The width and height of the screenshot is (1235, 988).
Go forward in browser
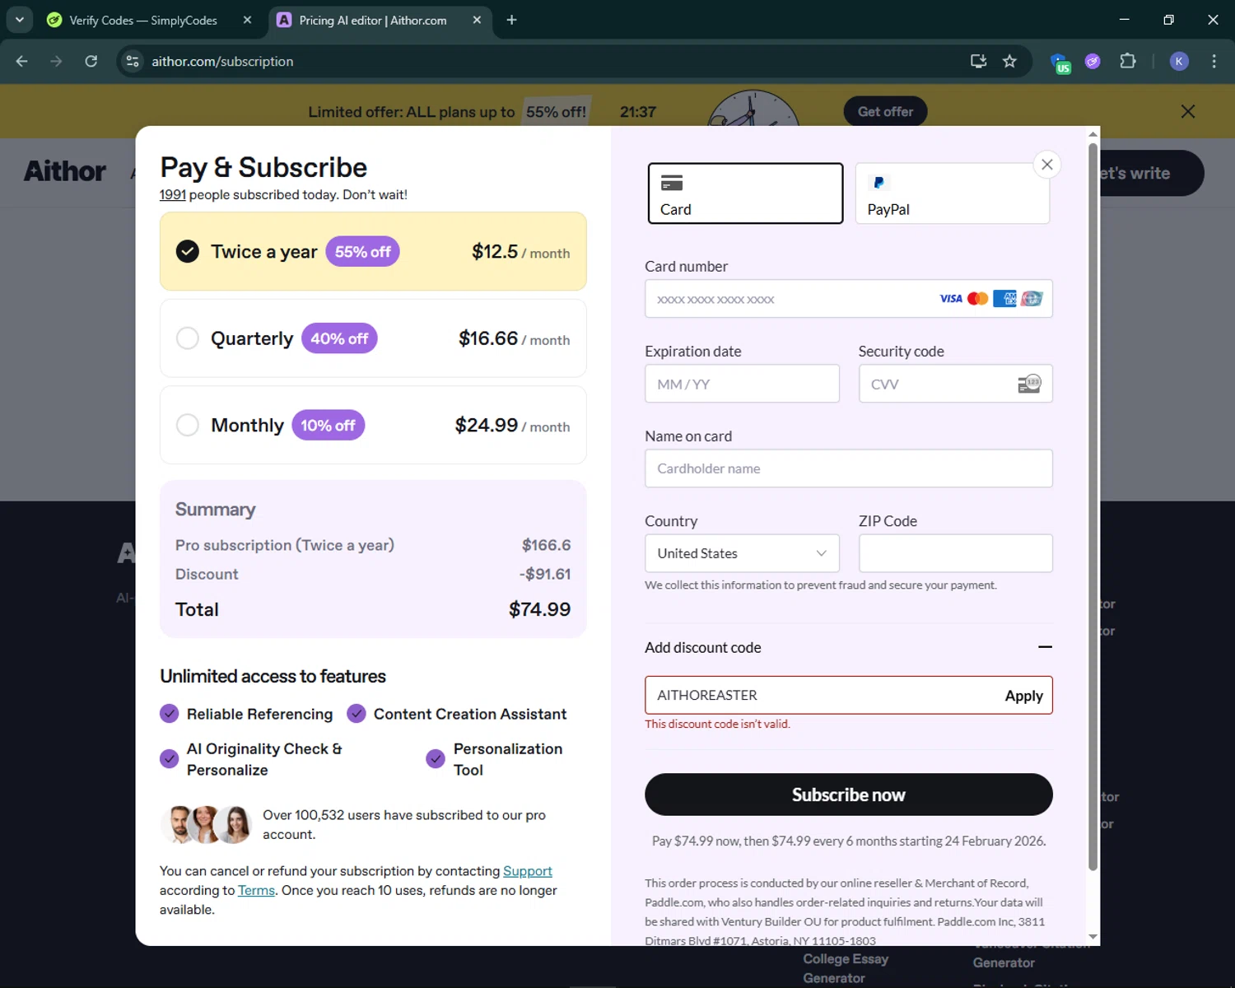click(x=56, y=61)
